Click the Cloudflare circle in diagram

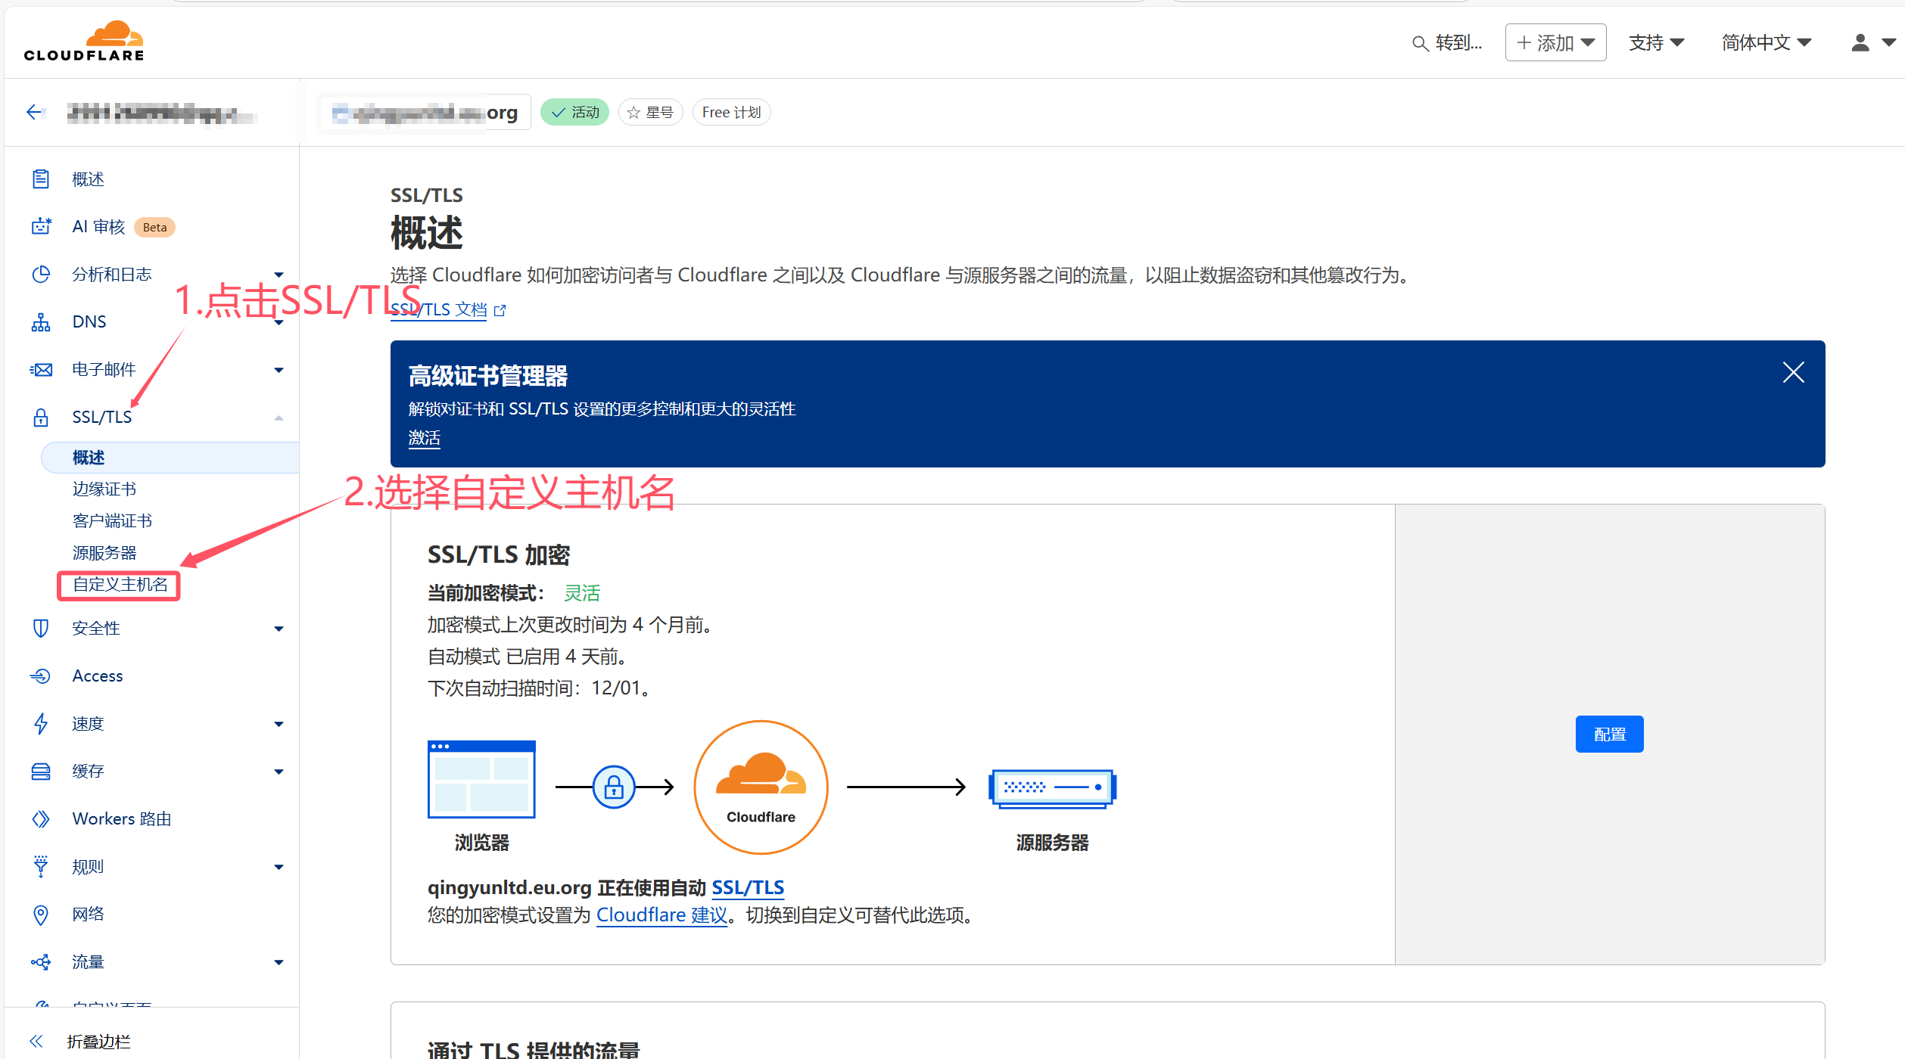click(x=761, y=787)
